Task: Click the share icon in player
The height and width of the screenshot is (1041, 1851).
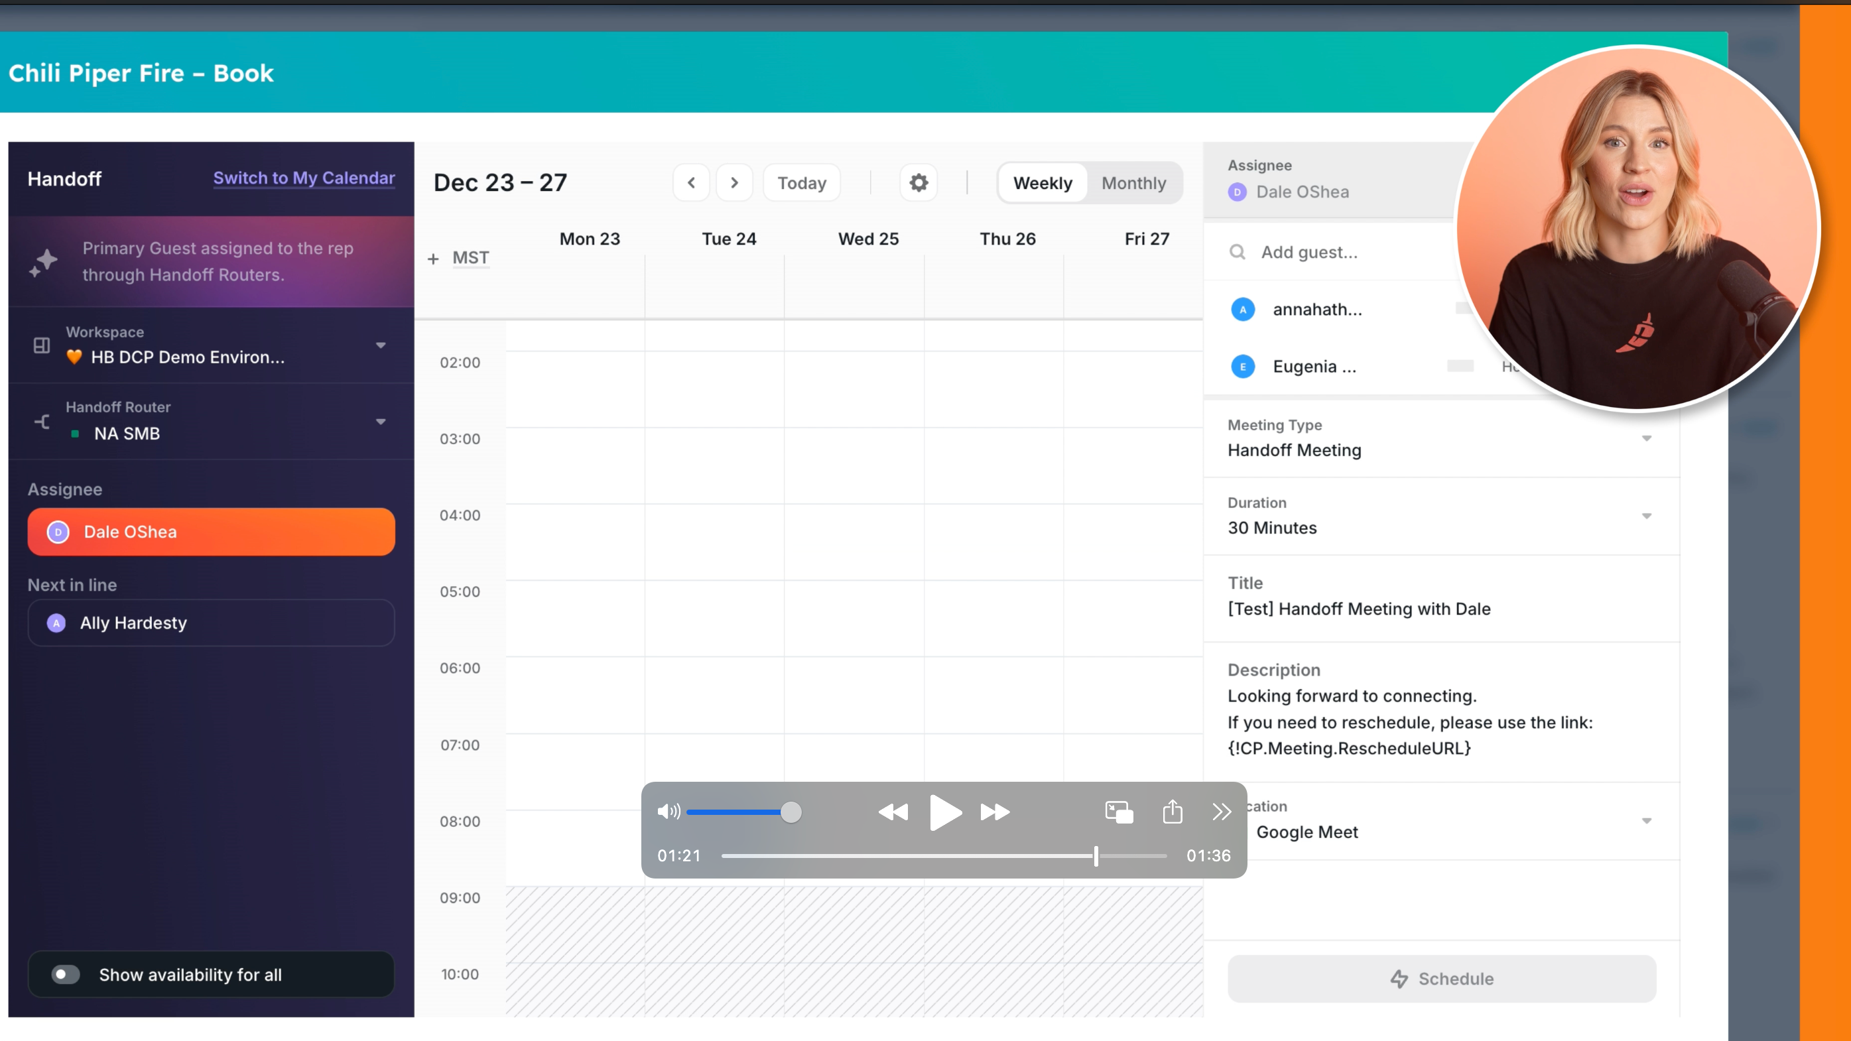Action: pyautogui.click(x=1172, y=812)
